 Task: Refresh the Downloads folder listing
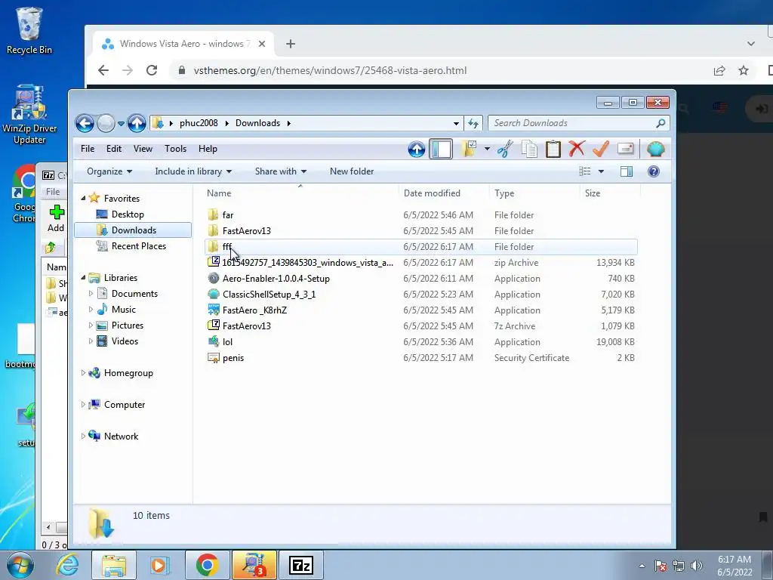pyautogui.click(x=473, y=123)
